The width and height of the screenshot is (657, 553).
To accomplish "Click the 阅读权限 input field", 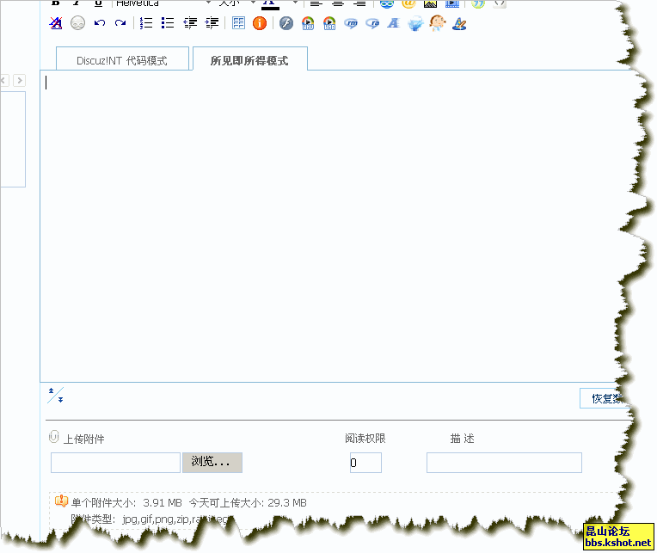I will pyautogui.click(x=365, y=463).
